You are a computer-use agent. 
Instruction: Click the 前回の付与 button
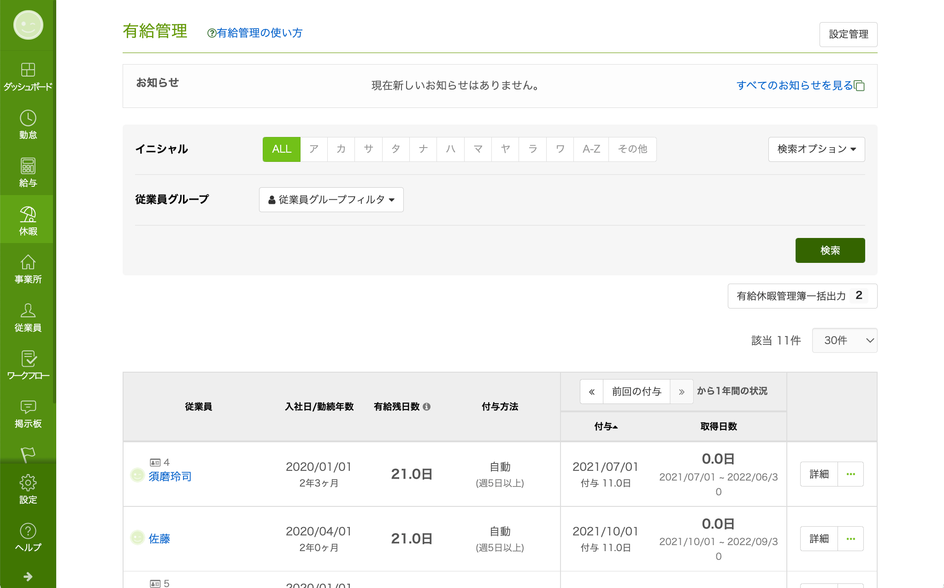point(637,392)
